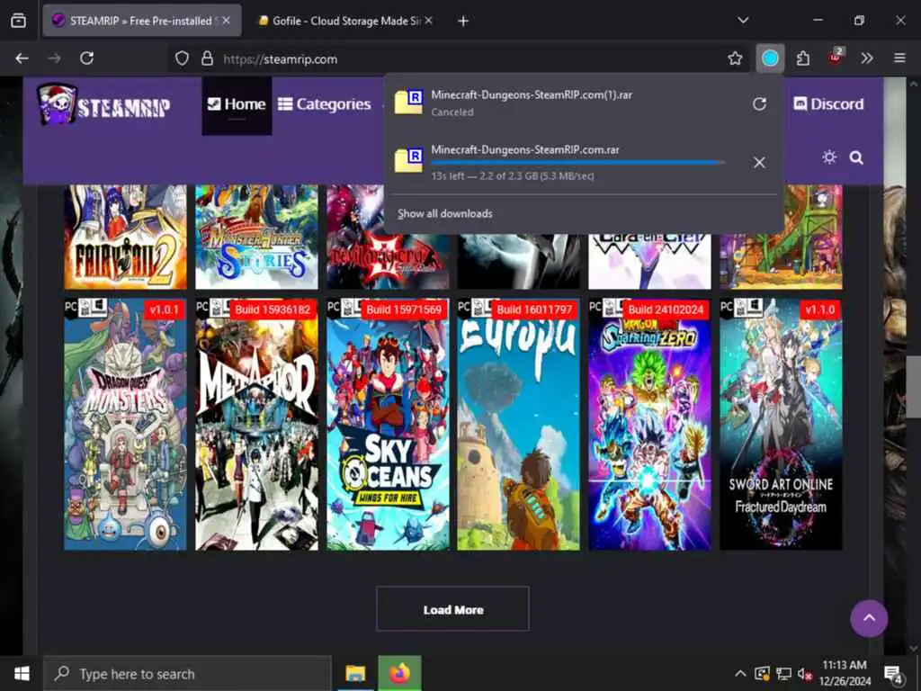The height and width of the screenshot is (691, 921).
Task: Switch to the STEAMRIP tab
Action: (x=142, y=21)
